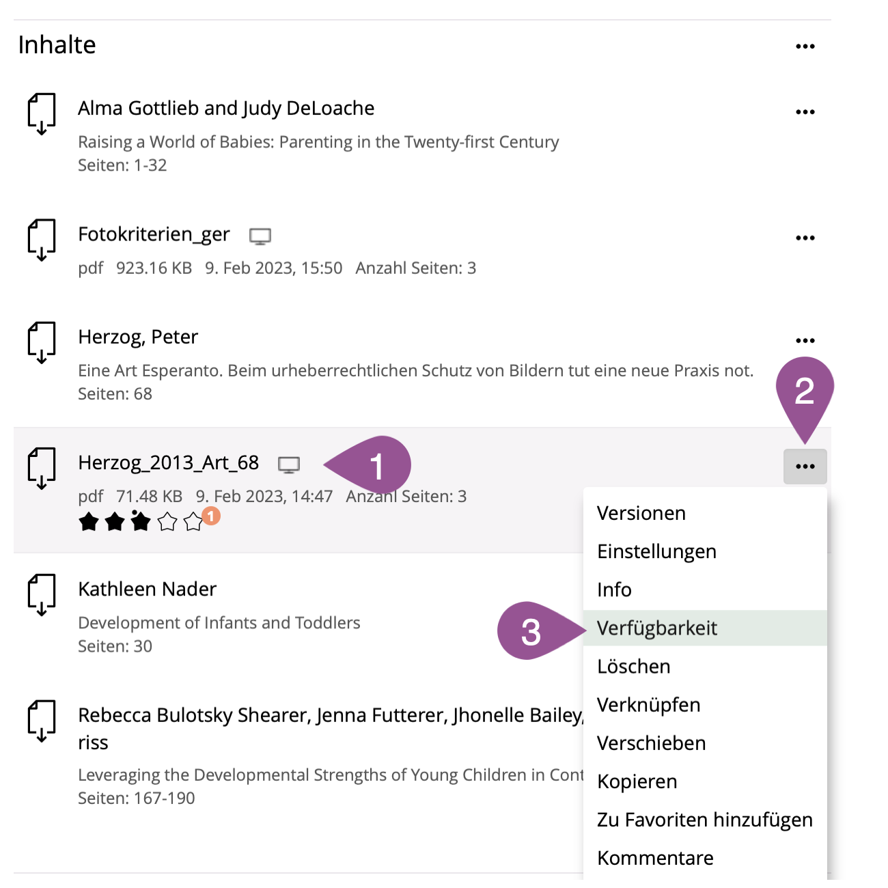The width and height of the screenshot is (888, 888).
Task: Click Löschen in the context menu
Action: click(634, 667)
